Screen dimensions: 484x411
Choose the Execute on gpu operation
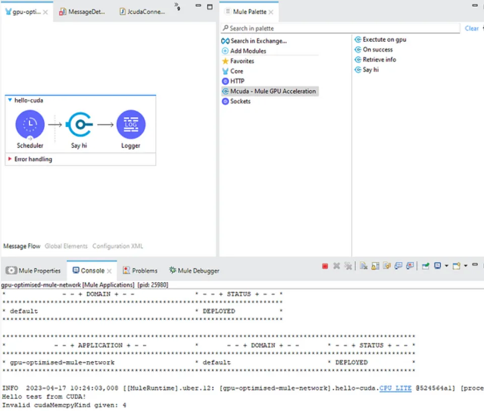pyautogui.click(x=380, y=39)
